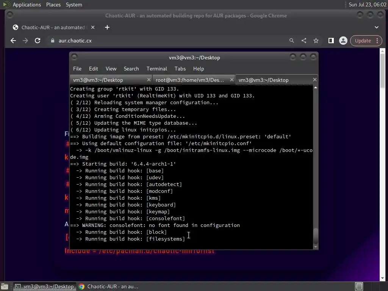This screenshot has width=388, height=291.
Task: Click Chrome page vertical scrollbar thumb
Action: coord(382,71)
